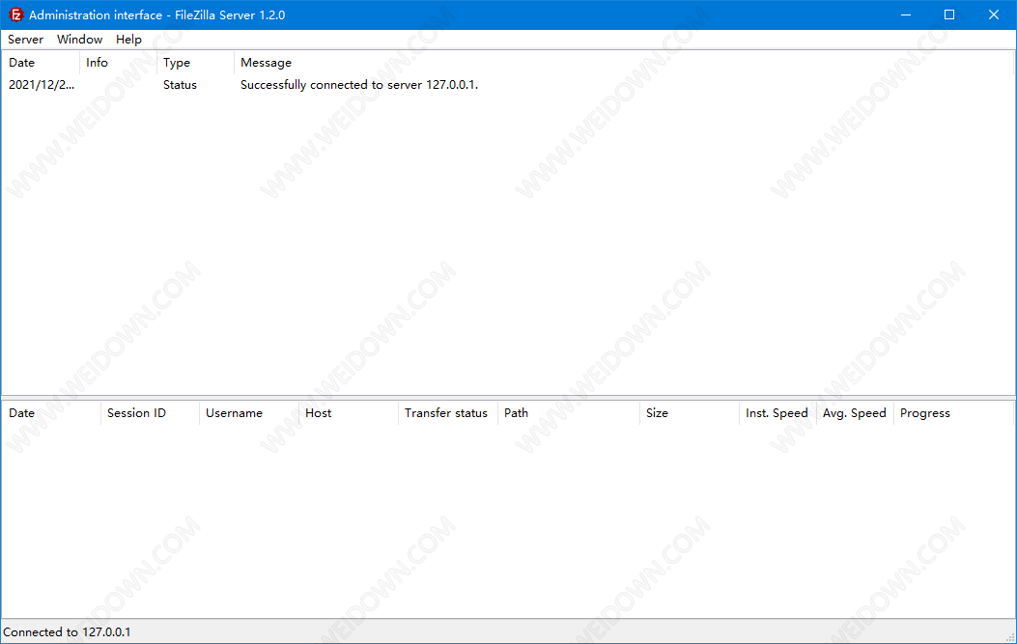Click the Host column header
This screenshot has width=1017, height=644.
coord(349,413)
